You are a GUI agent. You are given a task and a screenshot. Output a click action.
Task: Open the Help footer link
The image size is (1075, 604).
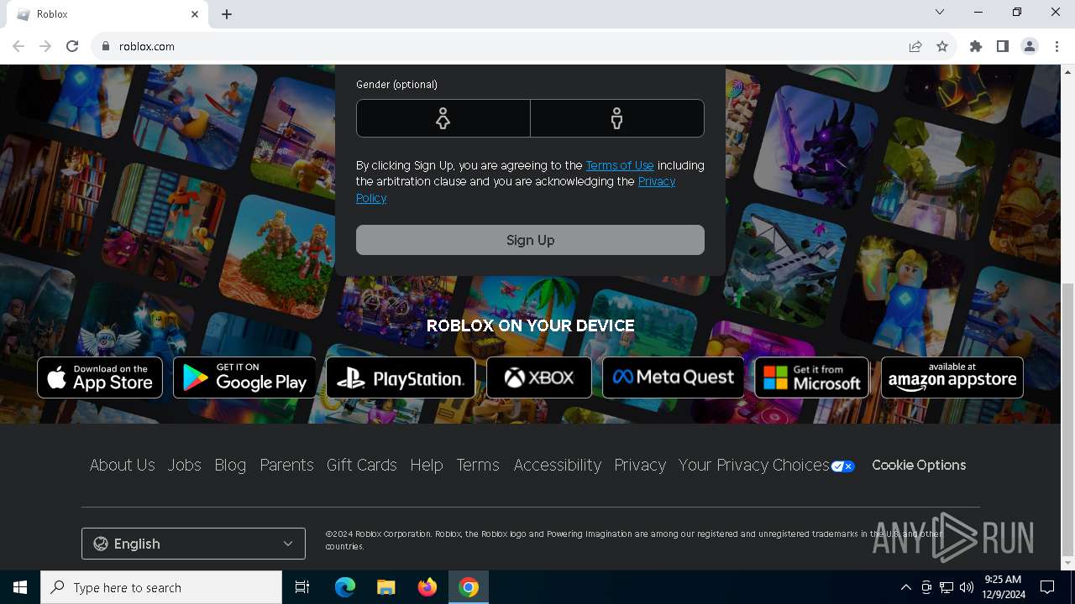(427, 465)
